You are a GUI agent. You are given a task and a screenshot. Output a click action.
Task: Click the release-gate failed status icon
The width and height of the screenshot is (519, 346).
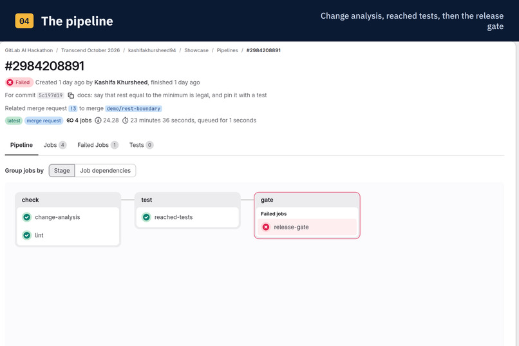tap(266, 227)
